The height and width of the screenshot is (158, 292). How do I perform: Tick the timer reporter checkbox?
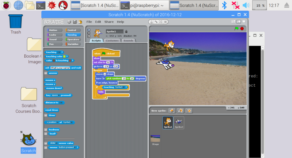coord(46,115)
